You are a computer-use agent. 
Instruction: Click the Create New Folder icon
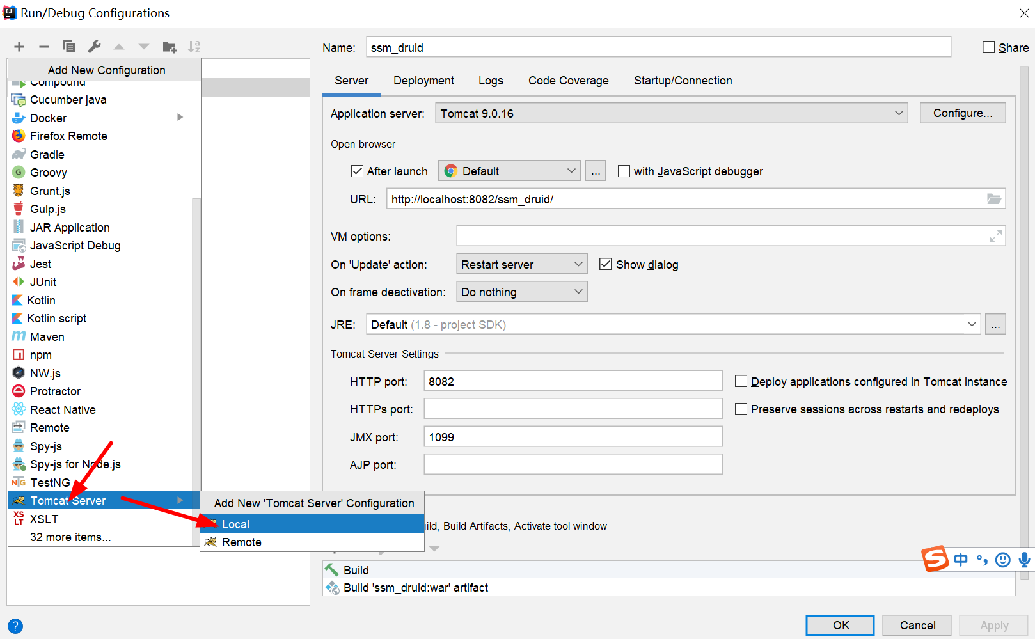coord(170,47)
